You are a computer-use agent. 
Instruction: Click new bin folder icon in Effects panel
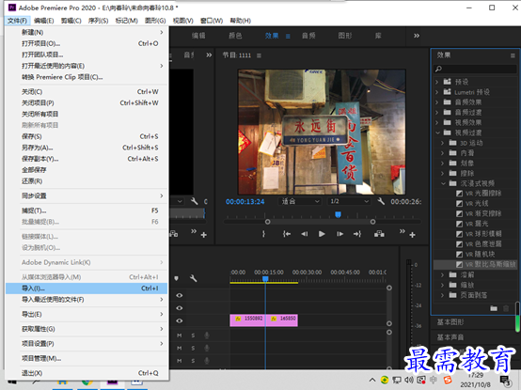tap(494, 308)
